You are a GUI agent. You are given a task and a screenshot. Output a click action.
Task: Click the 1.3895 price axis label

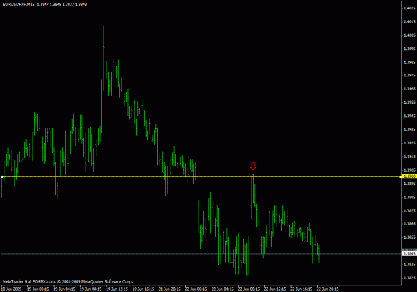pos(410,184)
